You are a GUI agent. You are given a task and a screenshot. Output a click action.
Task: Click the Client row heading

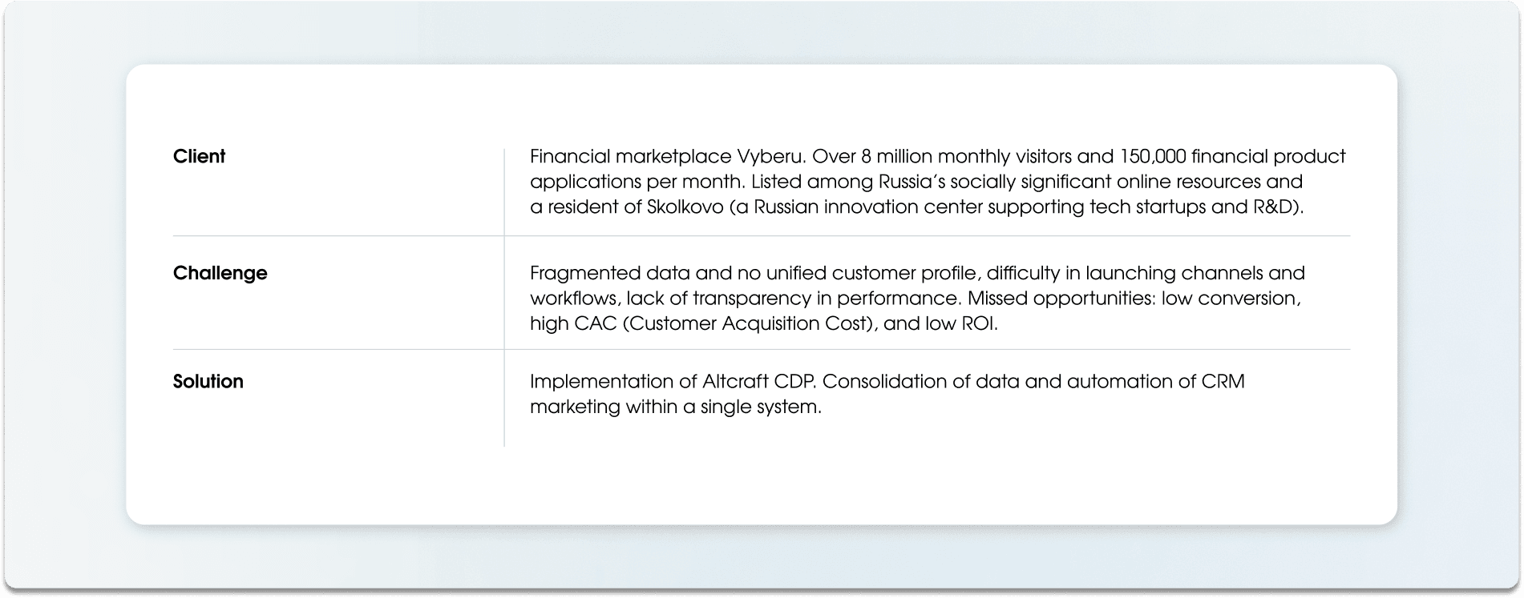[x=199, y=156]
